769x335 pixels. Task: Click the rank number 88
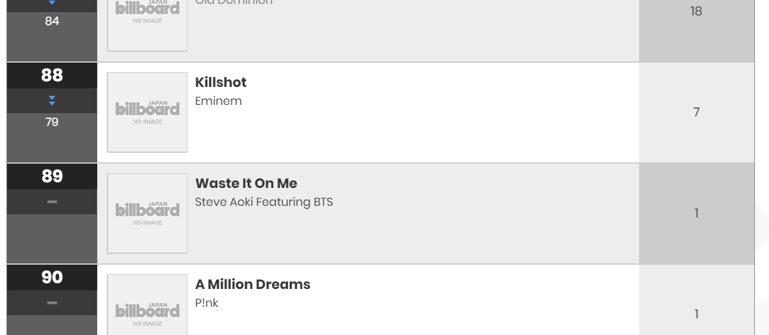tap(52, 75)
